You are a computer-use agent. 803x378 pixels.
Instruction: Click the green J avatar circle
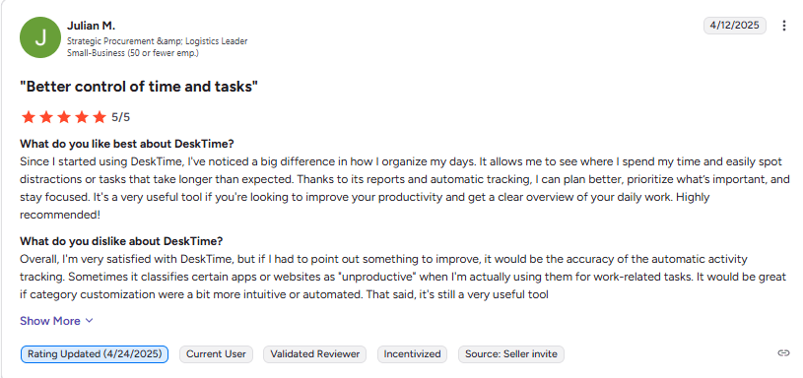[40, 37]
